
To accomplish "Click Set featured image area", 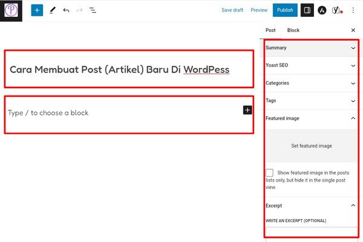I will [312, 146].
